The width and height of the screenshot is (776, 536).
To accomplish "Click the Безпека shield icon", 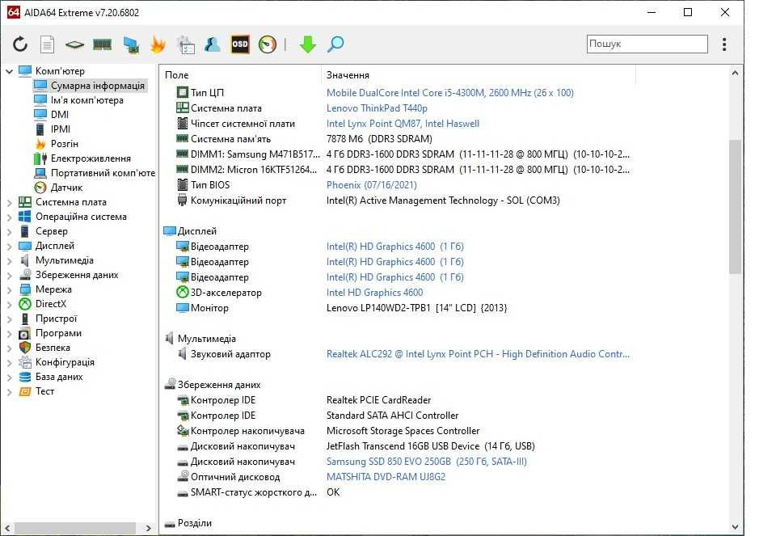I will click(x=25, y=348).
